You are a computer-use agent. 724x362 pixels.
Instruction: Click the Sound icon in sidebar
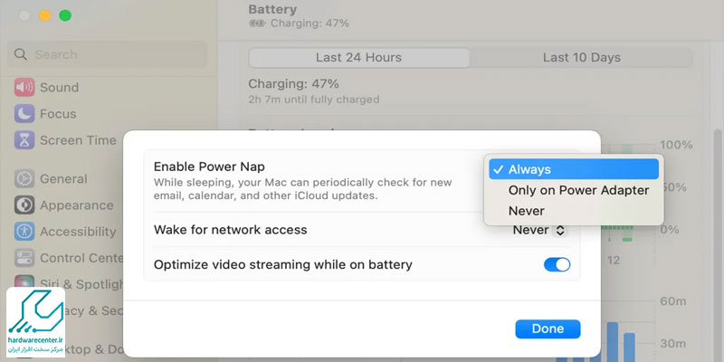pyautogui.click(x=24, y=88)
